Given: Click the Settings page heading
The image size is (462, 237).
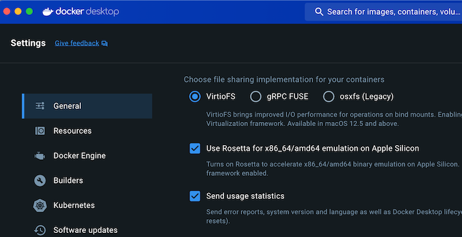Looking at the screenshot, I should 28,43.
